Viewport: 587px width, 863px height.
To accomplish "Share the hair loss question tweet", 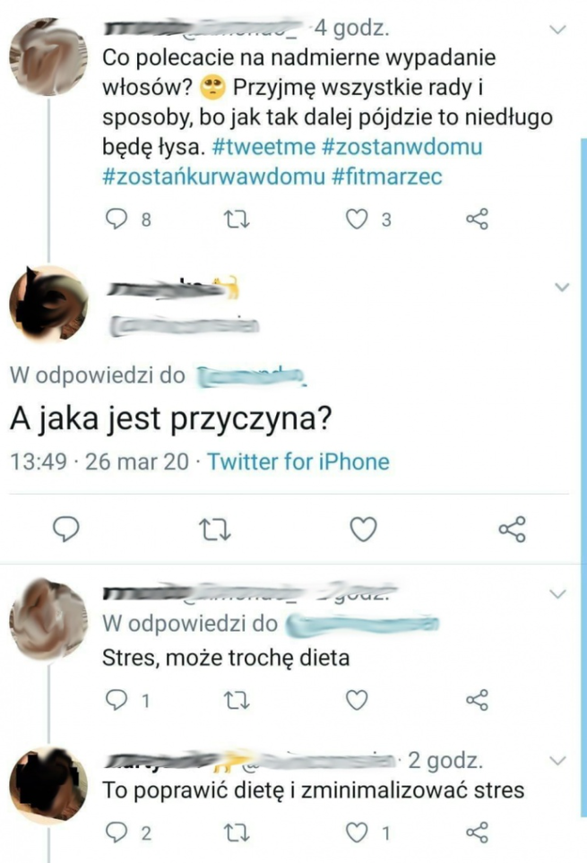I will (x=477, y=219).
